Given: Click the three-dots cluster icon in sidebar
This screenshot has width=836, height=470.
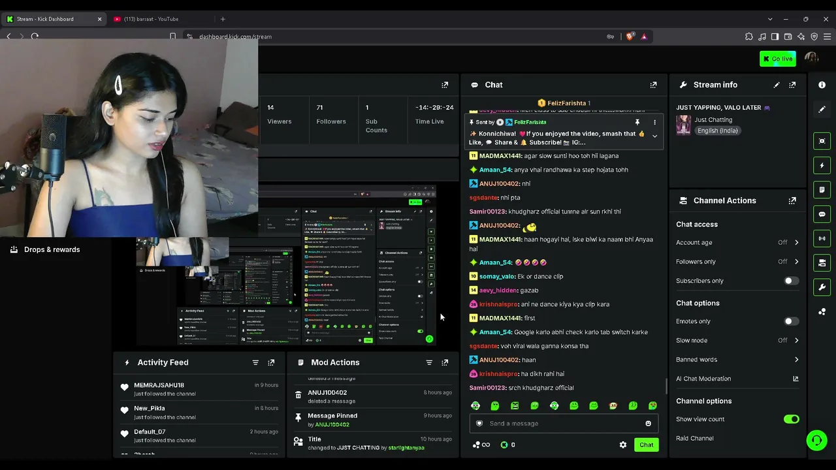Looking at the screenshot, I should (822, 311).
